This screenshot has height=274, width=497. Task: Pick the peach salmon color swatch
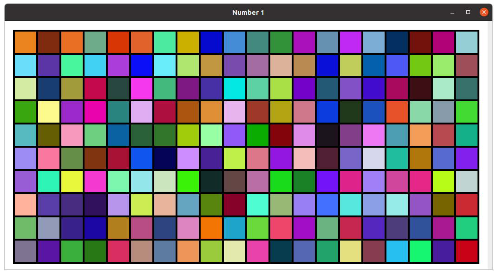click(x=26, y=205)
